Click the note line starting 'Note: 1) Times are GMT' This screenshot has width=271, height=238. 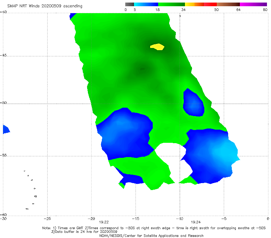tap(154, 228)
